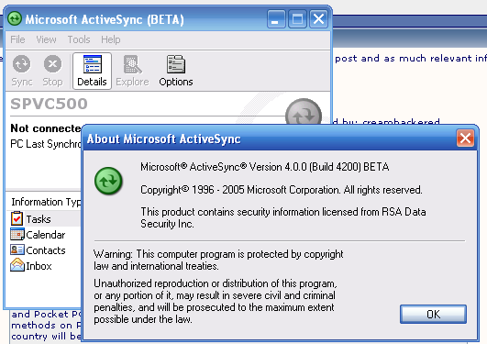This screenshot has height=344, width=487.
Task: Click the Sync toolbar icon
Action: click(x=22, y=71)
